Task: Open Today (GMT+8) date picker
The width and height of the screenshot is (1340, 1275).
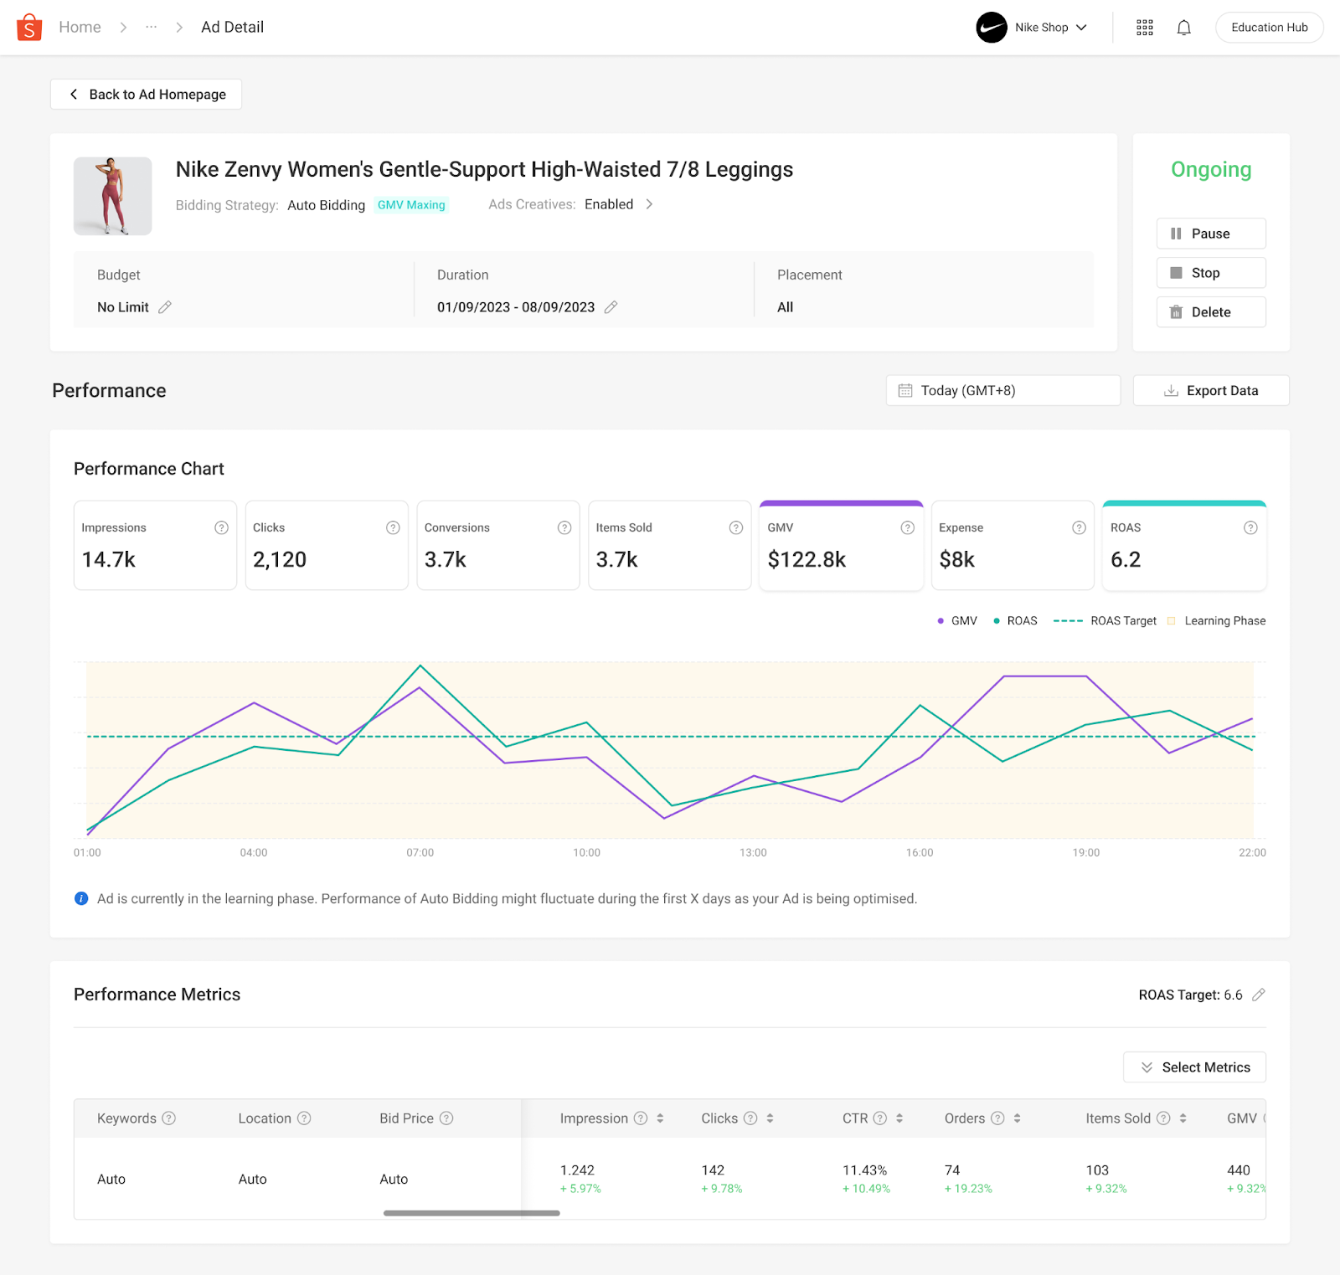Action: click(1003, 390)
